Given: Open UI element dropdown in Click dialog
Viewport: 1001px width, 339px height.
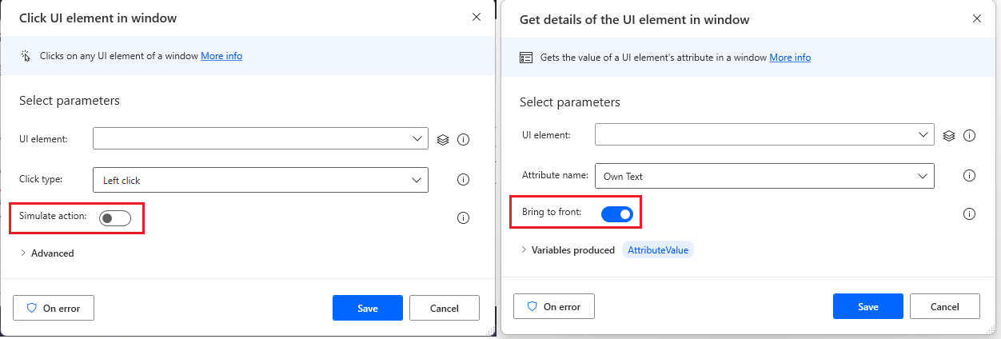Looking at the screenshot, I should (261, 140).
